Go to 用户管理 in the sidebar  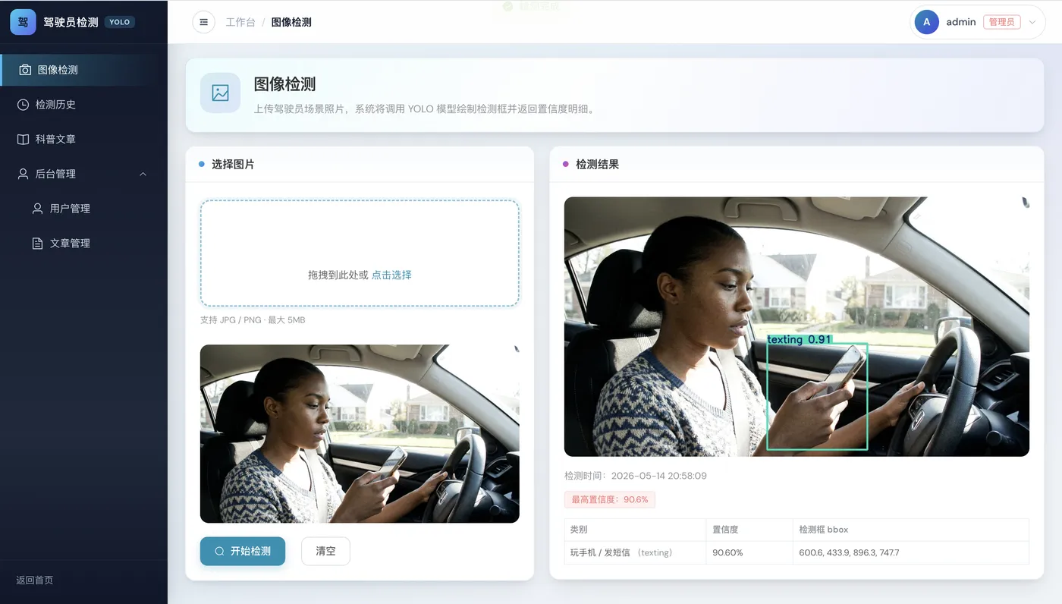pos(70,209)
